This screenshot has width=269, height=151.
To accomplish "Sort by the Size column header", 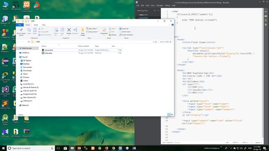I will pyautogui.click(x=113, y=46).
